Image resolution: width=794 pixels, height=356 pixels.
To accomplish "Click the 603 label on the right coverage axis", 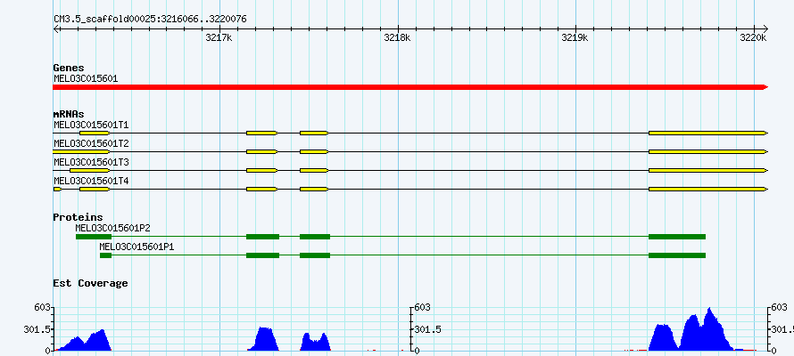I will click(x=780, y=307).
